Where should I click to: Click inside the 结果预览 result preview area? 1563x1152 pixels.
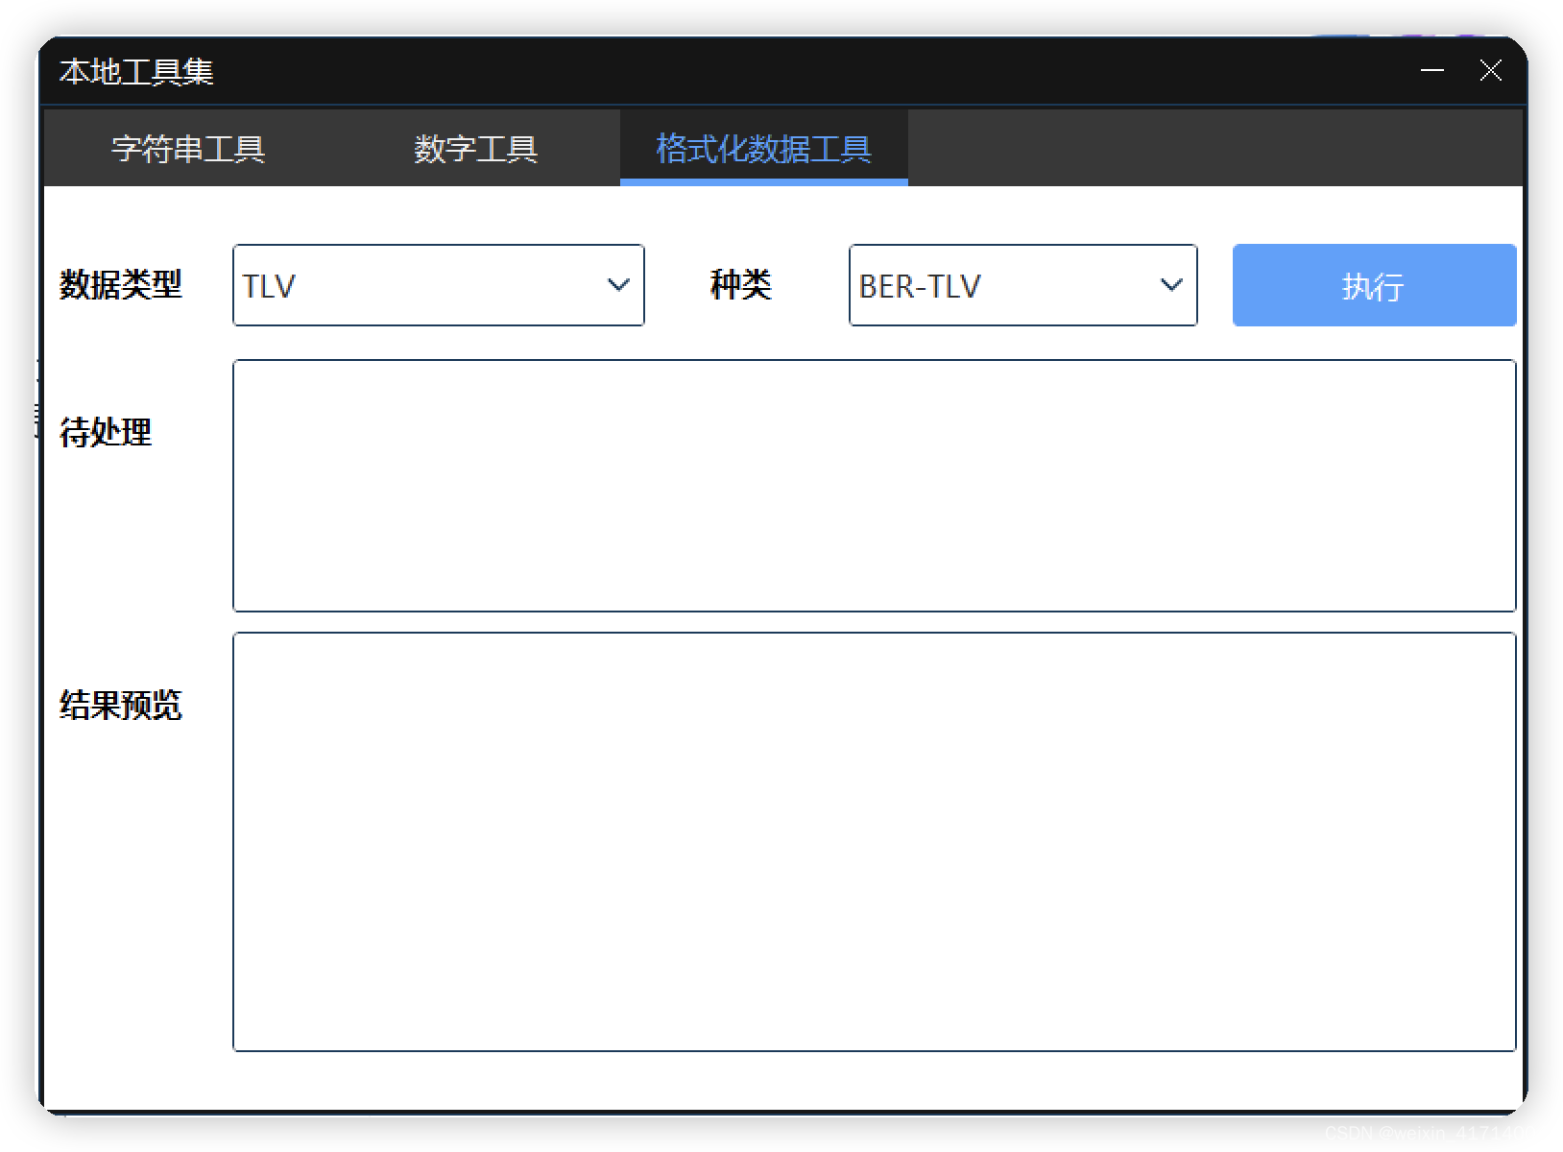[x=872, y=840]
